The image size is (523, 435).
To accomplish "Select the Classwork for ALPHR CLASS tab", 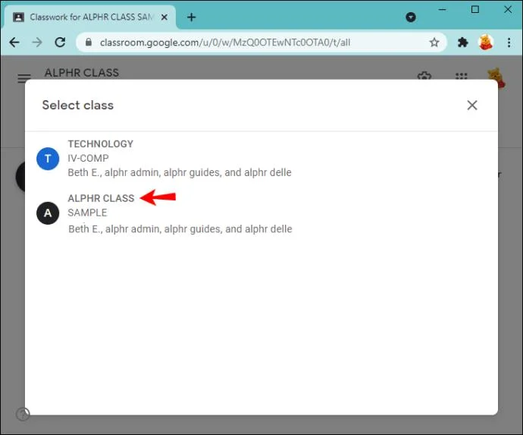I will tap(90, 17).
